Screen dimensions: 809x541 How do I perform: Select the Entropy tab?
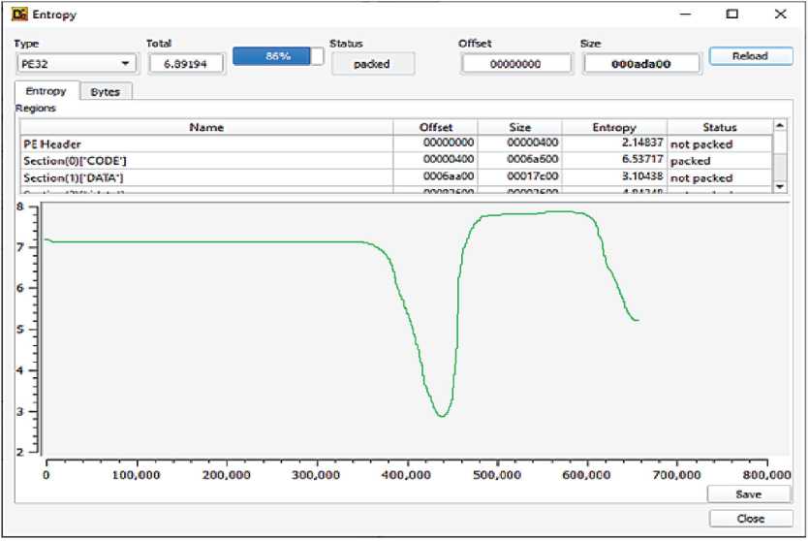[47, 91]
